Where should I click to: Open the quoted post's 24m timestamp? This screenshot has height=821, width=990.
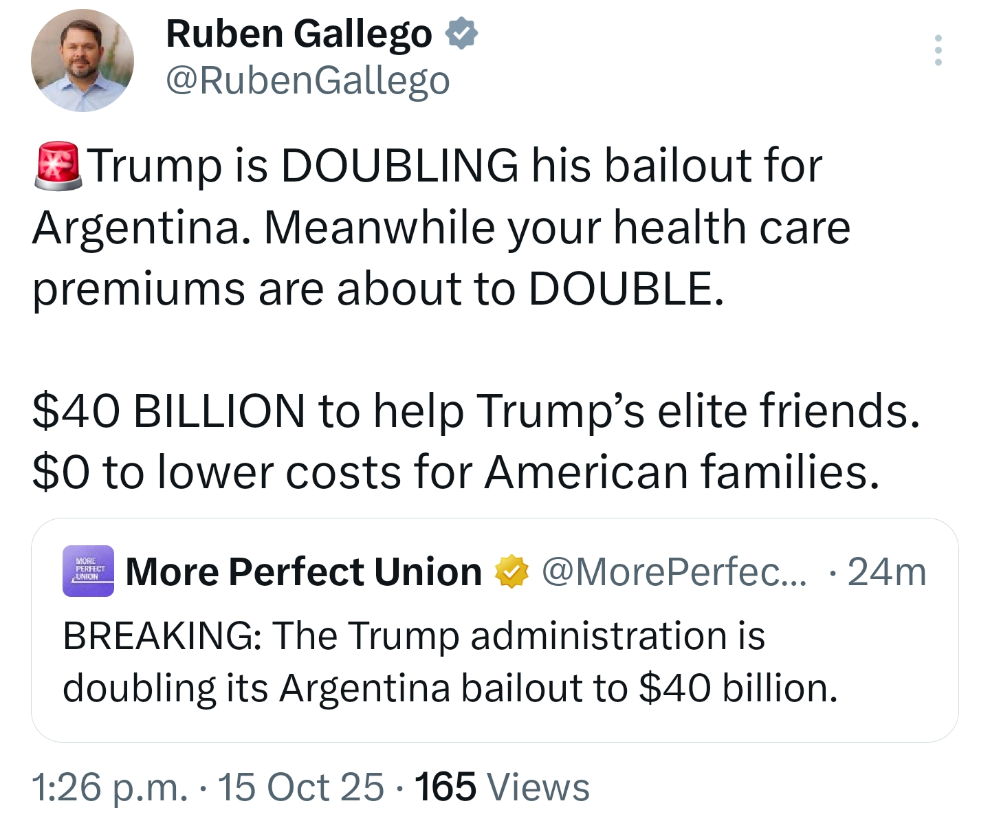point(887,572)
